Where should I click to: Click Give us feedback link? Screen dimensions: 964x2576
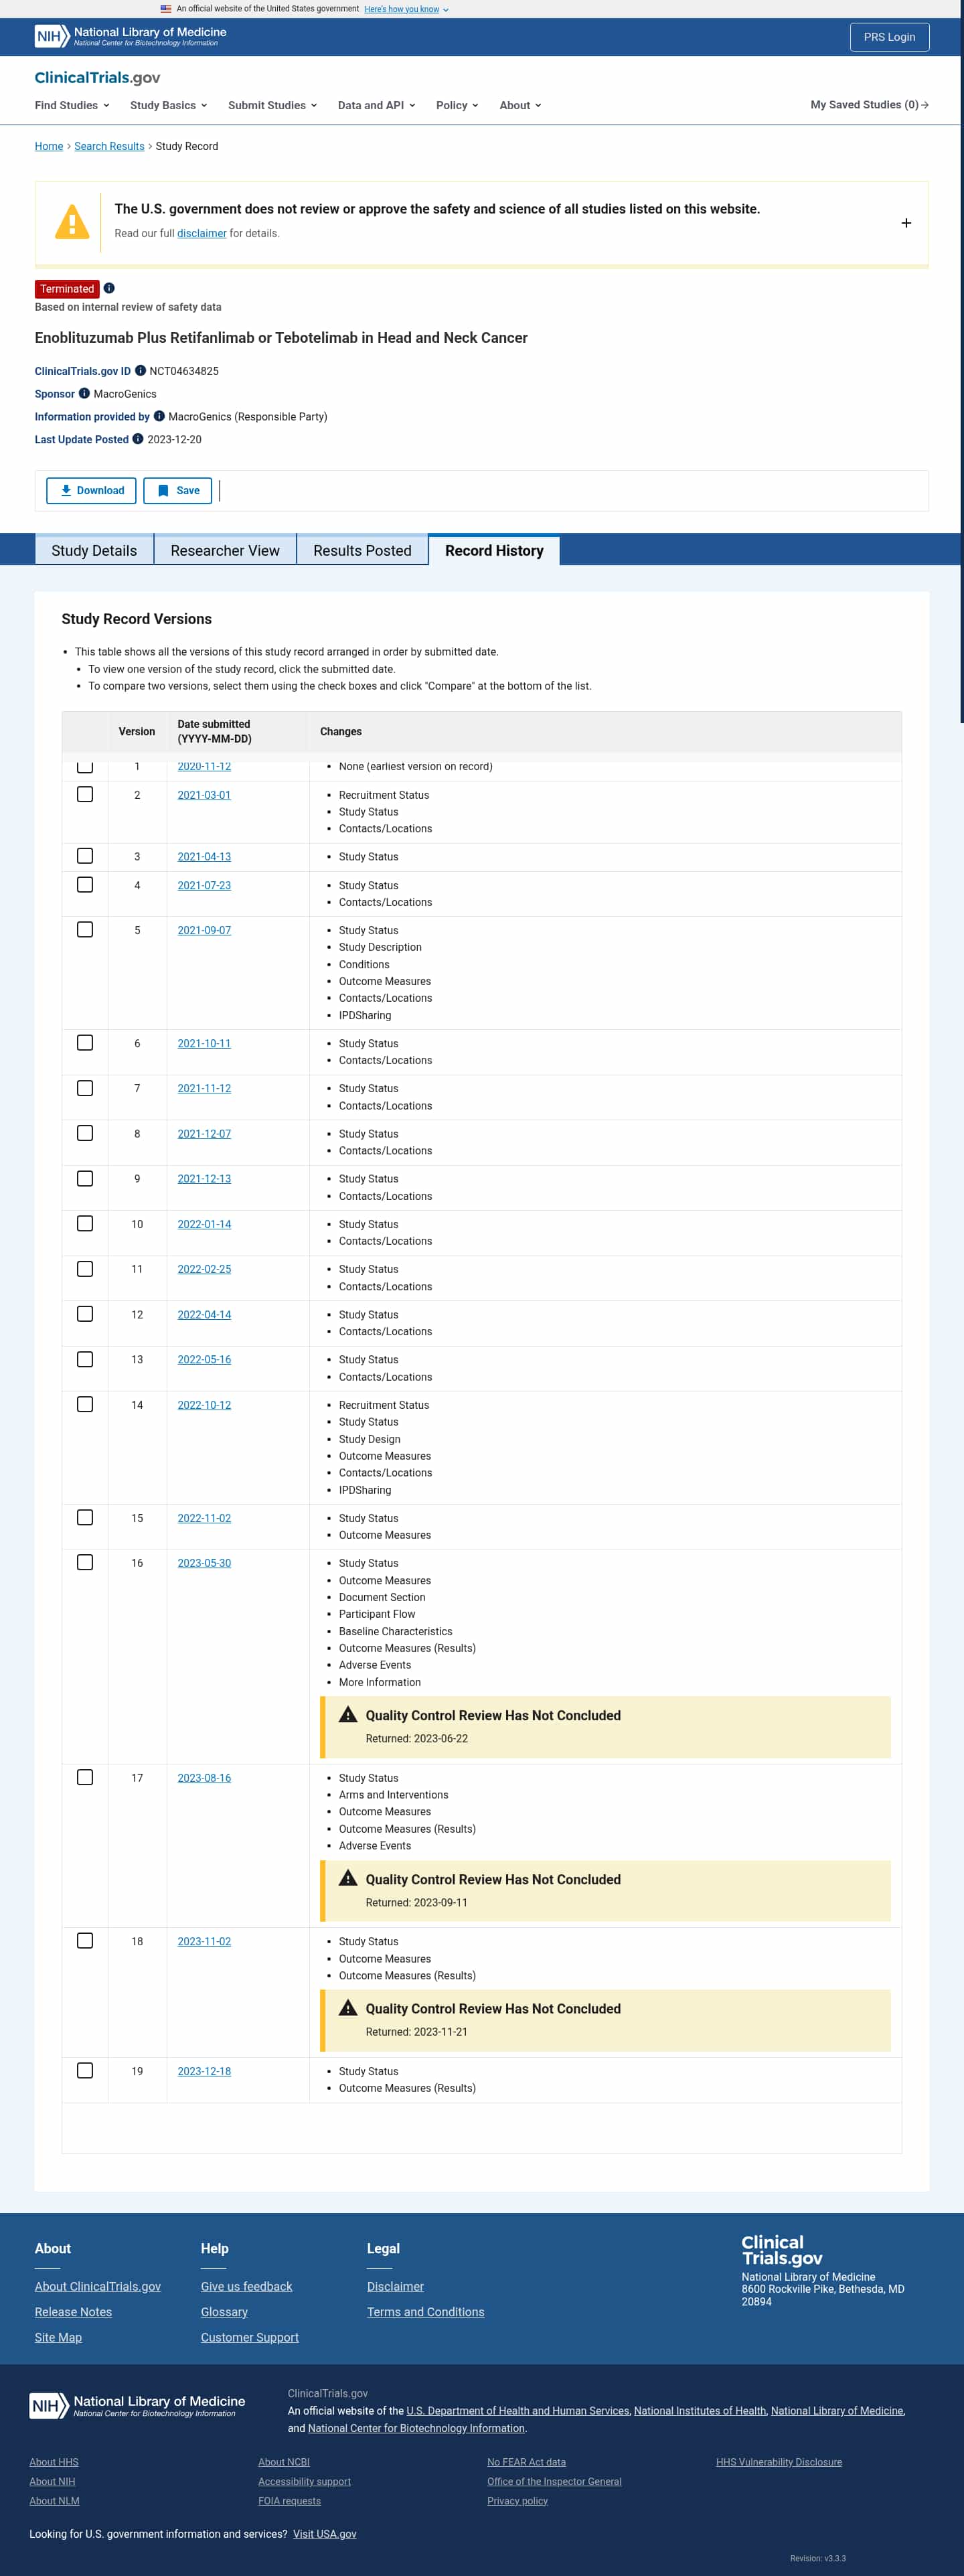tap(246, 2286)
